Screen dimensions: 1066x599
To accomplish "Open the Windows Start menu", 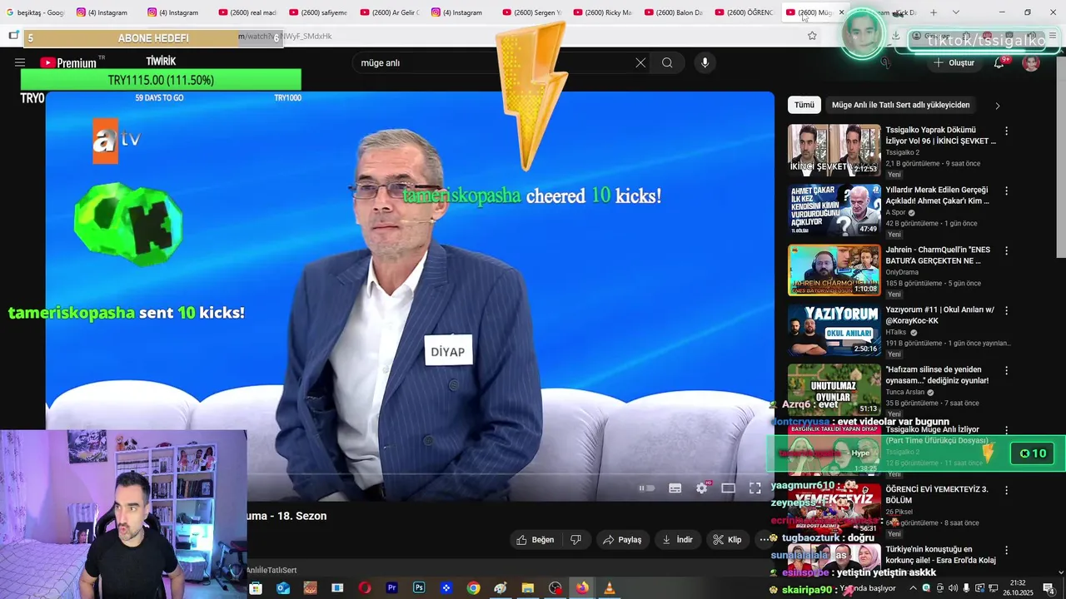I will 256,588.
